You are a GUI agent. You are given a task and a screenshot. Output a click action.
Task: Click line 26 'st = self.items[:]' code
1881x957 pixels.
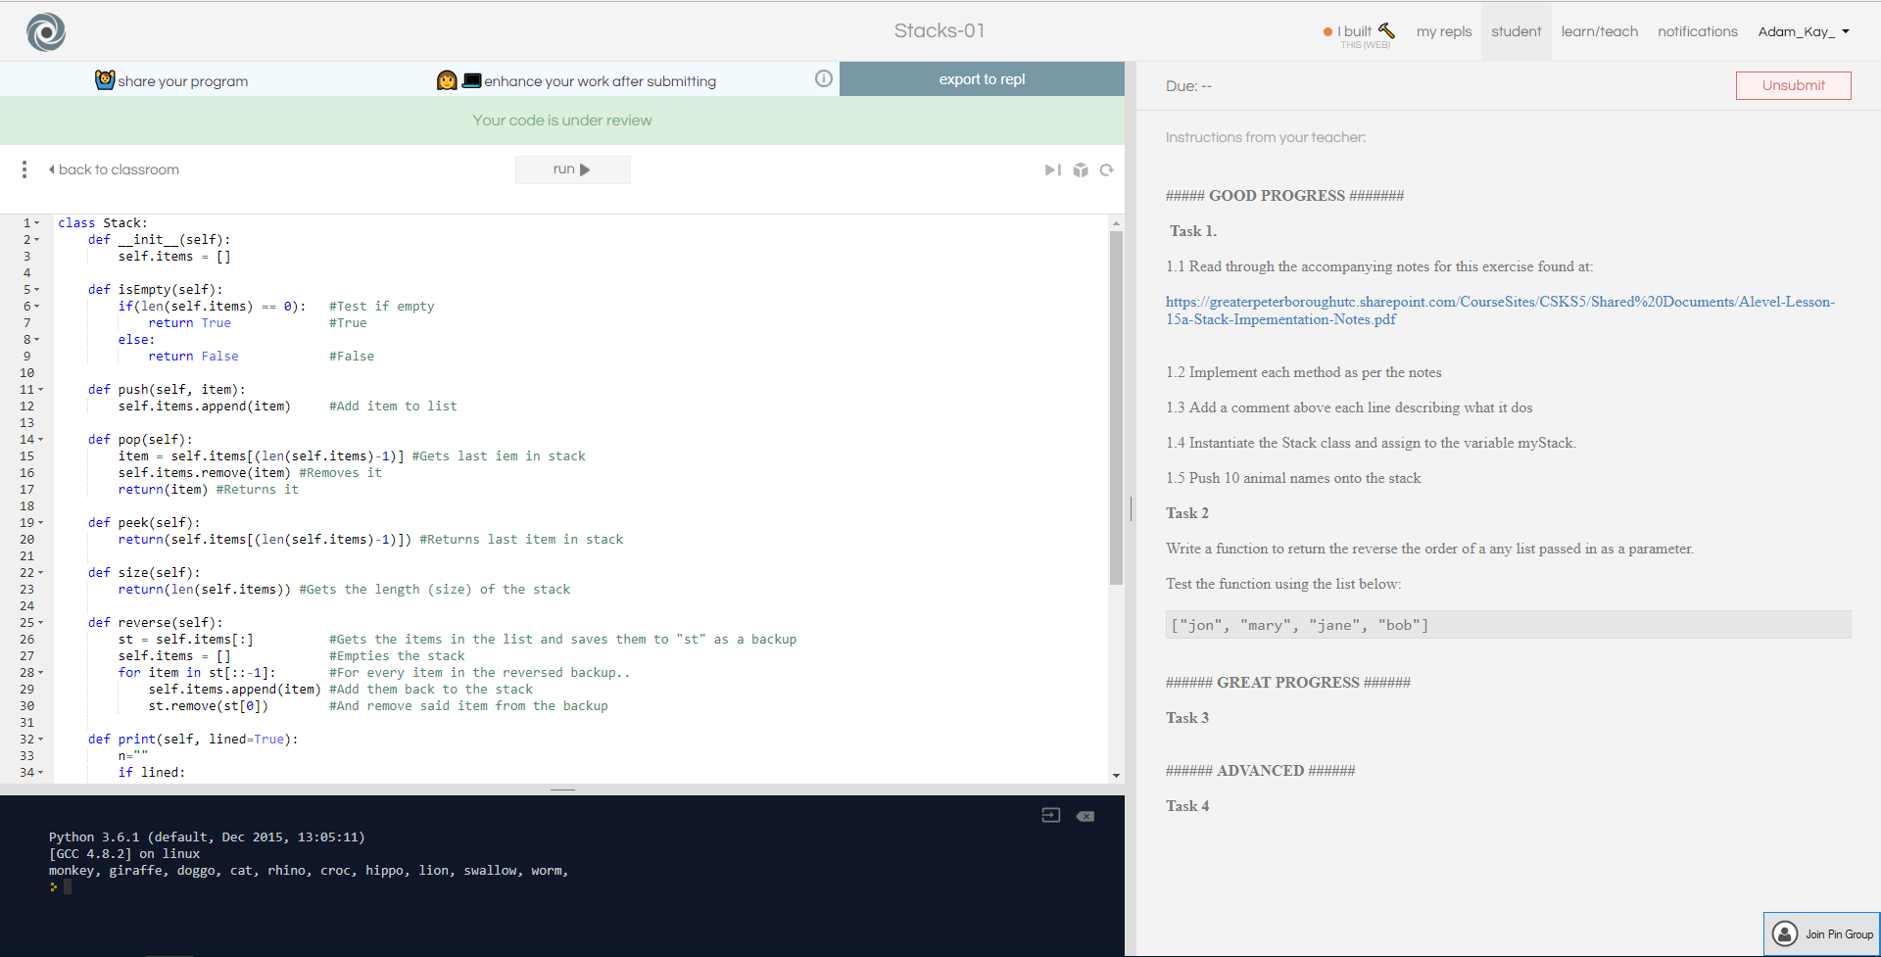click(x=186, y=640)
